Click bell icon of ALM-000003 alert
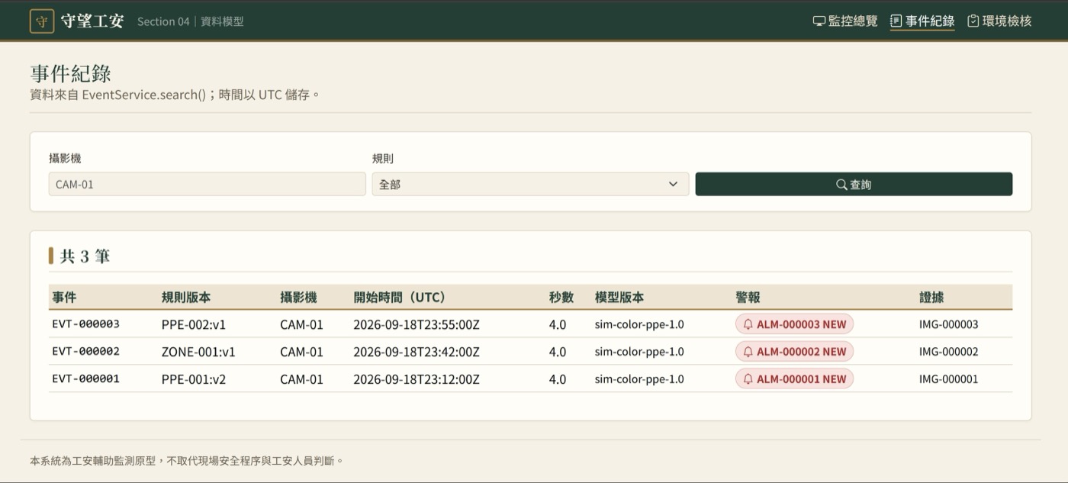This screenshot has height=483, width=1068. [x=748, y=324]
